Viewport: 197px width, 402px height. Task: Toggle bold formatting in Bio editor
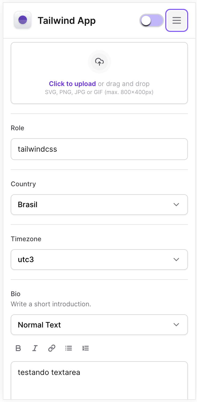pos(18,348)
